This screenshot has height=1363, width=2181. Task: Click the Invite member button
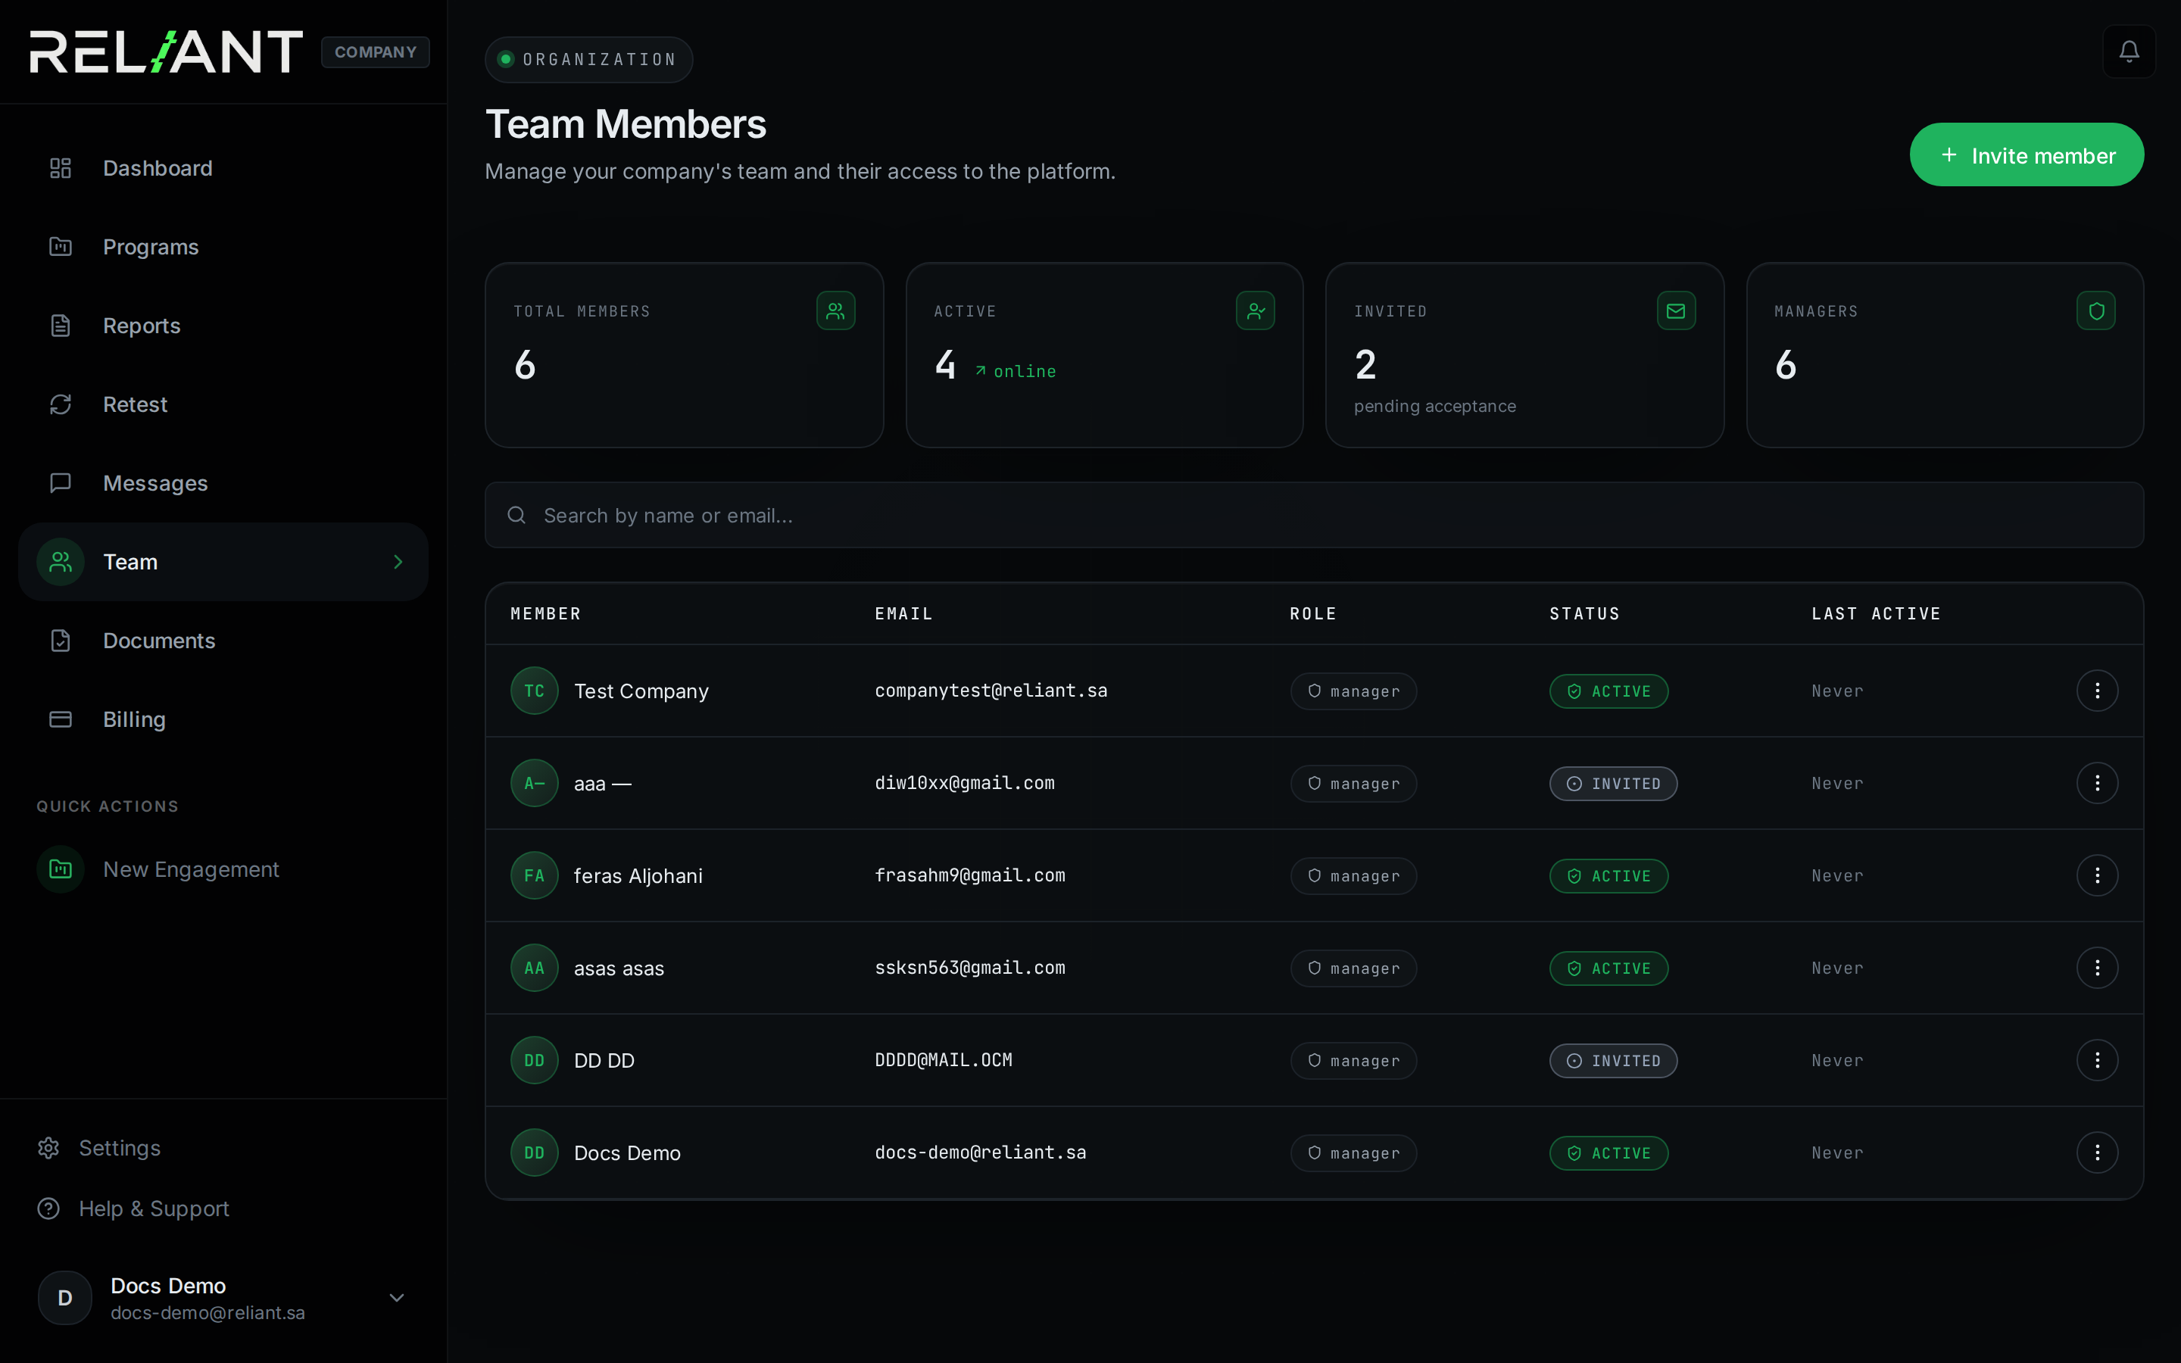[2027, 155]
